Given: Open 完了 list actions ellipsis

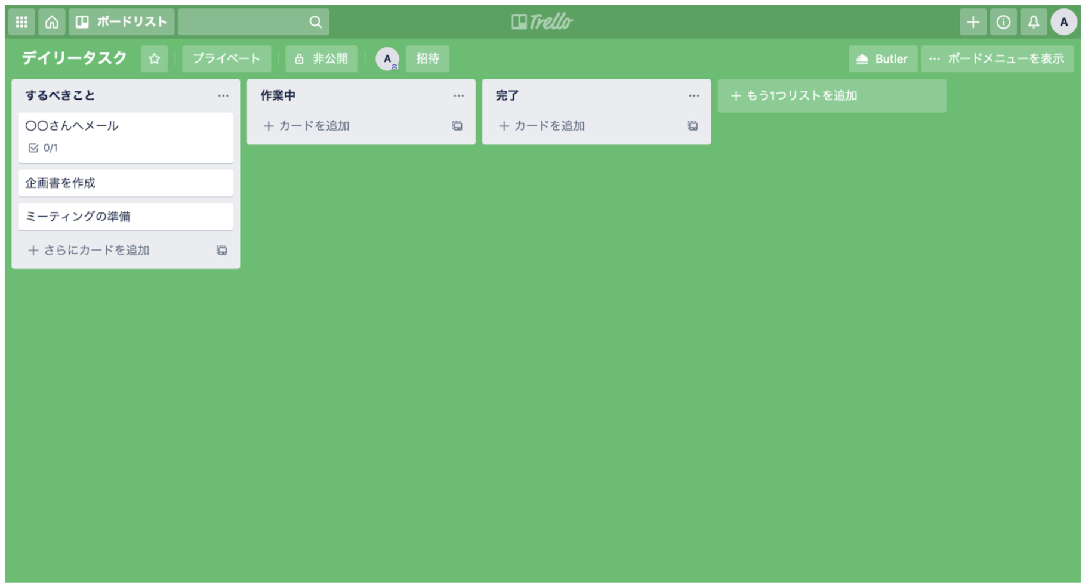Looking at the screenshot, I should [693, 95].
